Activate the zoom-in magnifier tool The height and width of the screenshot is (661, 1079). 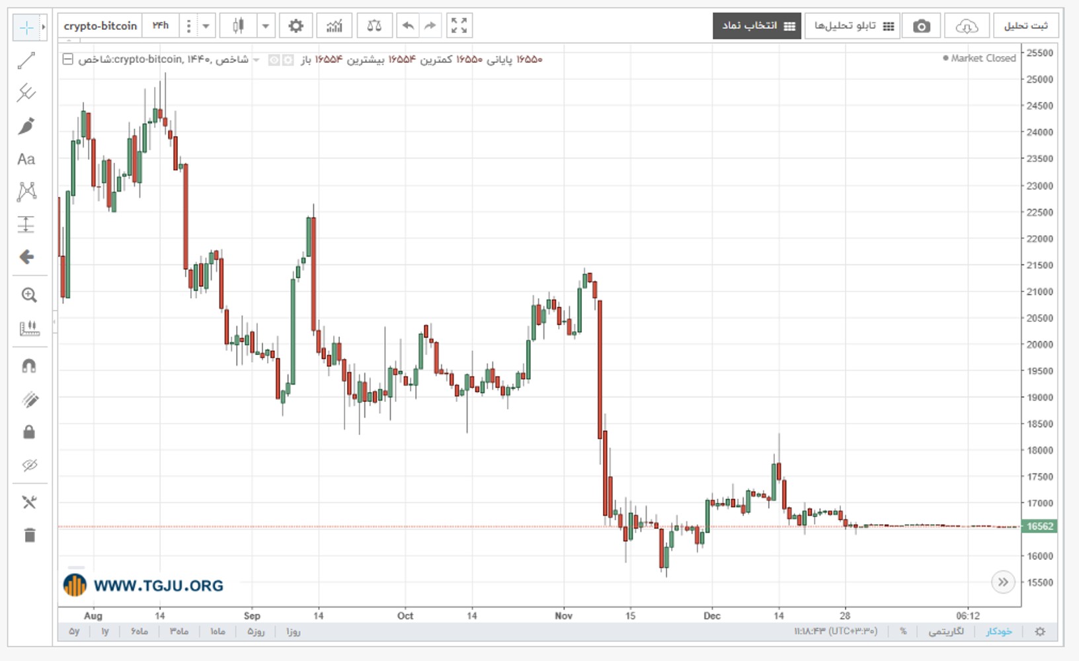pyautogui.click(x=29, y=295)
